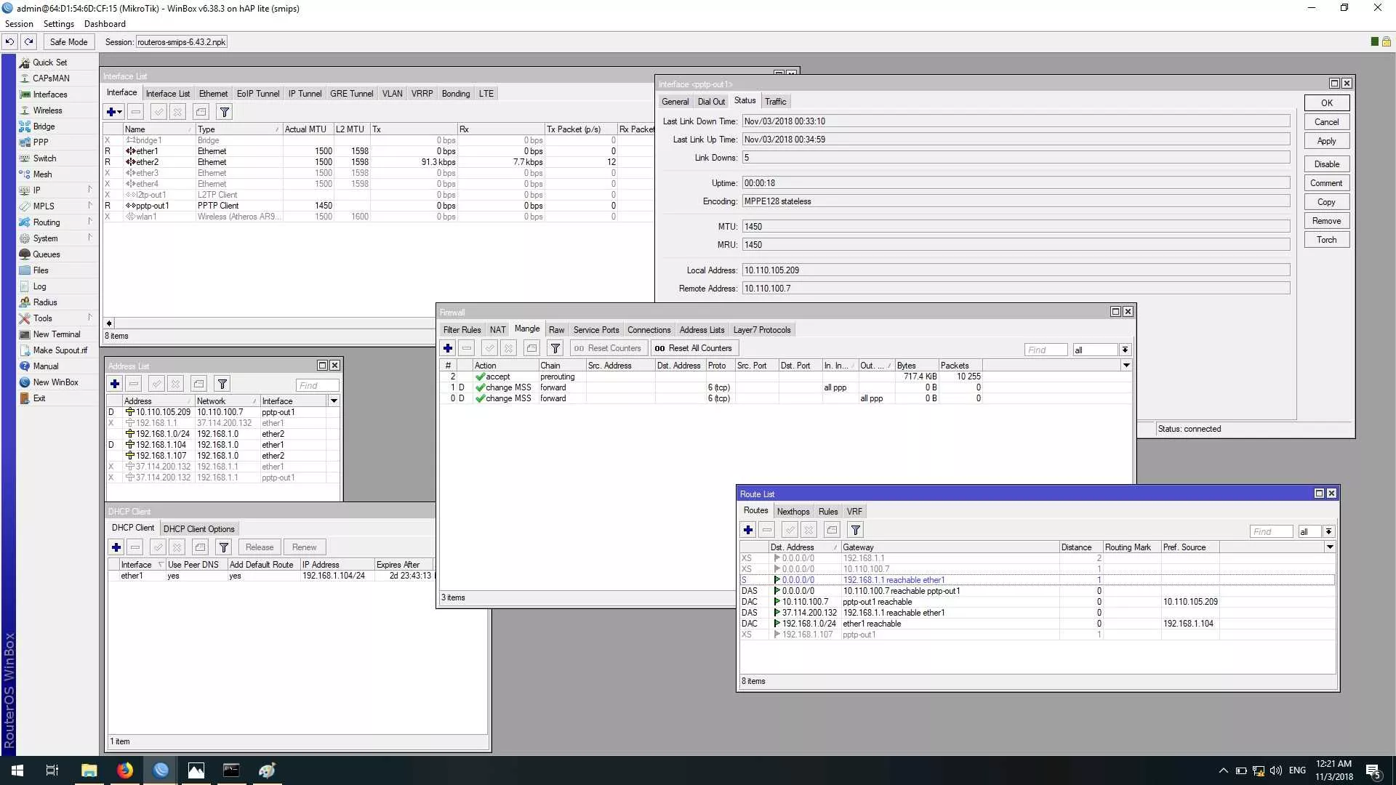Open Wireless in the sidebar
The height and width of the screenshot is (785, 1396).
tap(47, 110)
